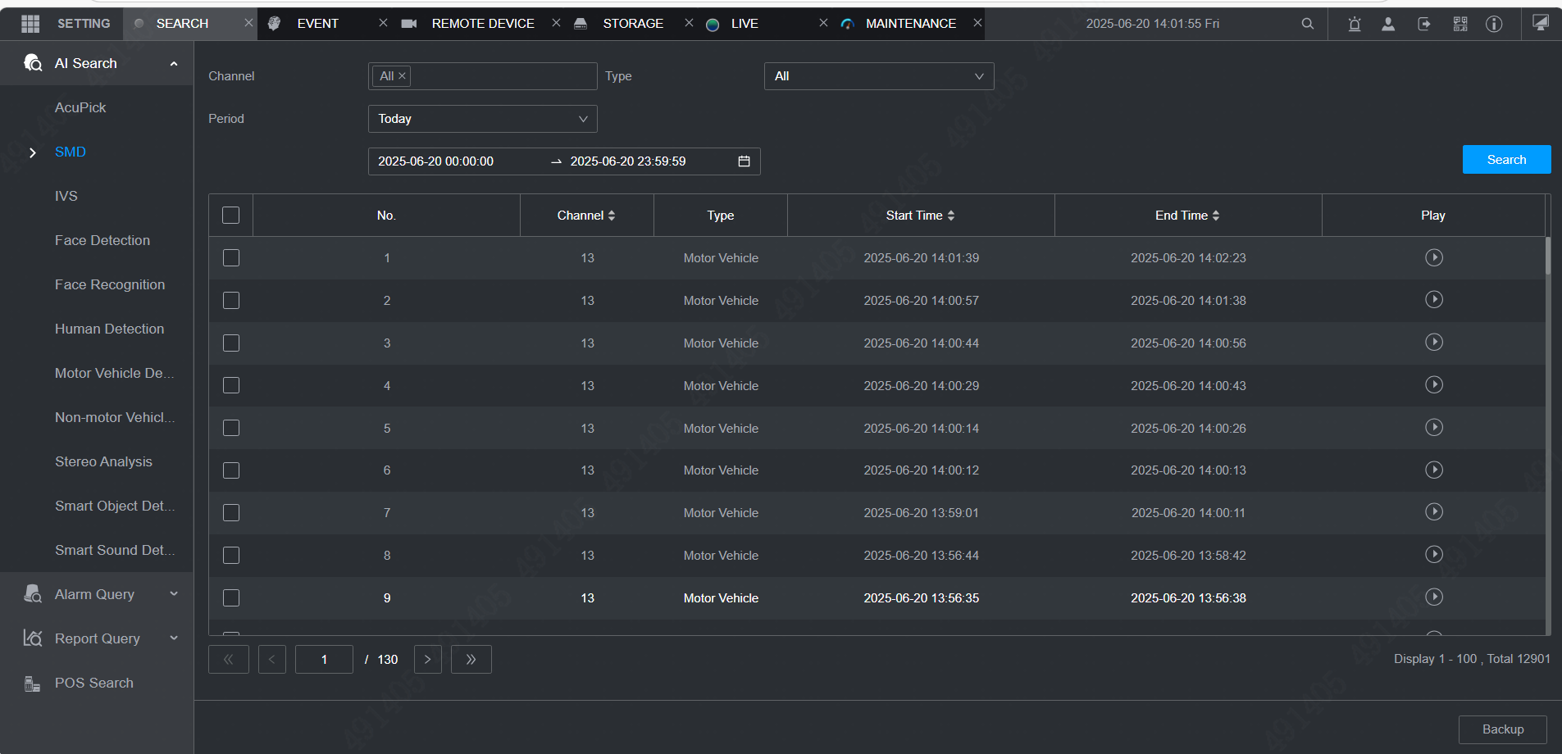Jump to first results page
The image size is (1562, 754).
(229, 660)
